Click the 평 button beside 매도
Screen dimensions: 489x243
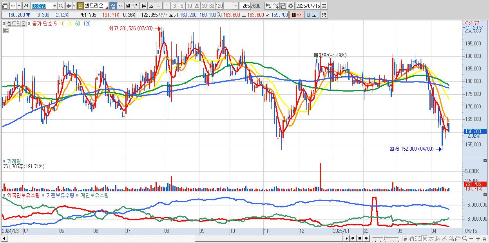pyautogui.click(x=324, y=15)
